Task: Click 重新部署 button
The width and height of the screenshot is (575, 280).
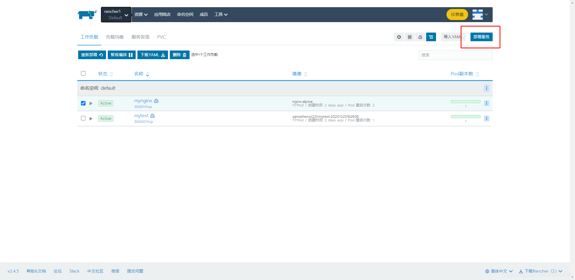Action: (x=92, y=55)
